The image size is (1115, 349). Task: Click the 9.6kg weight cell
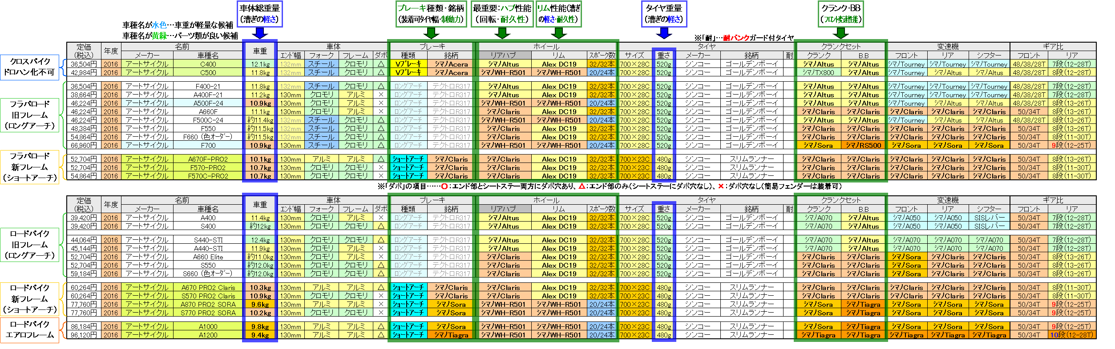tap(260, 304)
